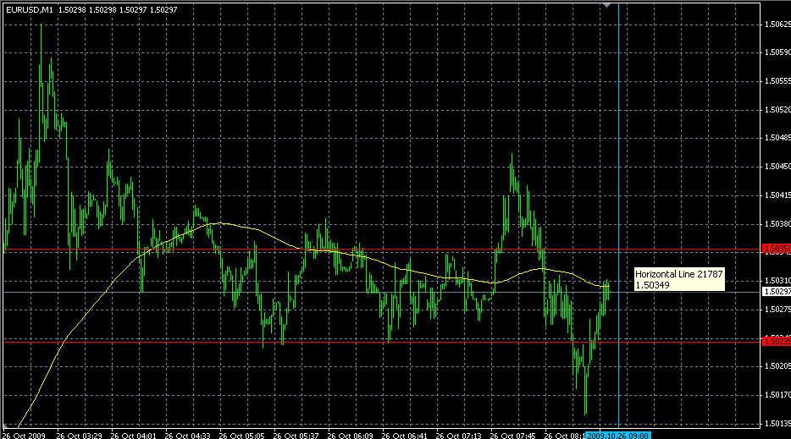Click the 1.50625 price scale value
791x439 pixels.
tap(776, 25)
